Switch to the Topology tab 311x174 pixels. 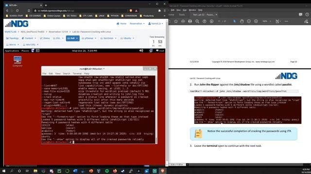click(x=12, y=38)
